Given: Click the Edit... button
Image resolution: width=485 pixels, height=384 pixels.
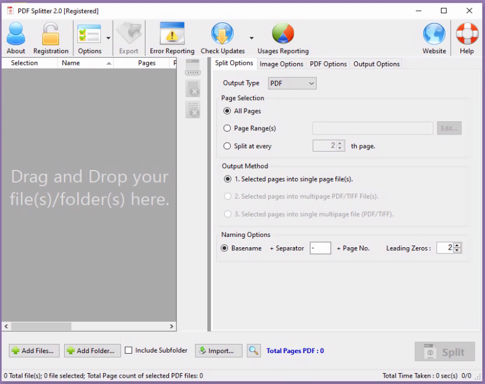Looking at the screenshot, I should [449, 128].
